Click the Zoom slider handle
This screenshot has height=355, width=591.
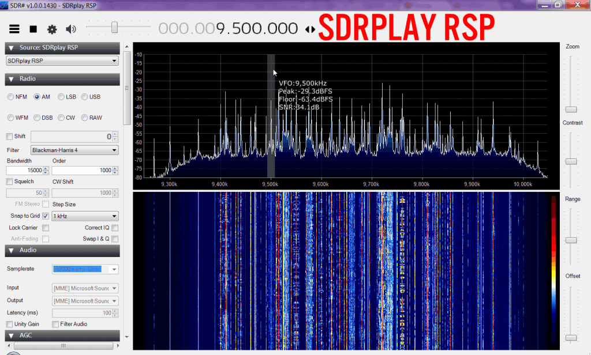point(571,109)
